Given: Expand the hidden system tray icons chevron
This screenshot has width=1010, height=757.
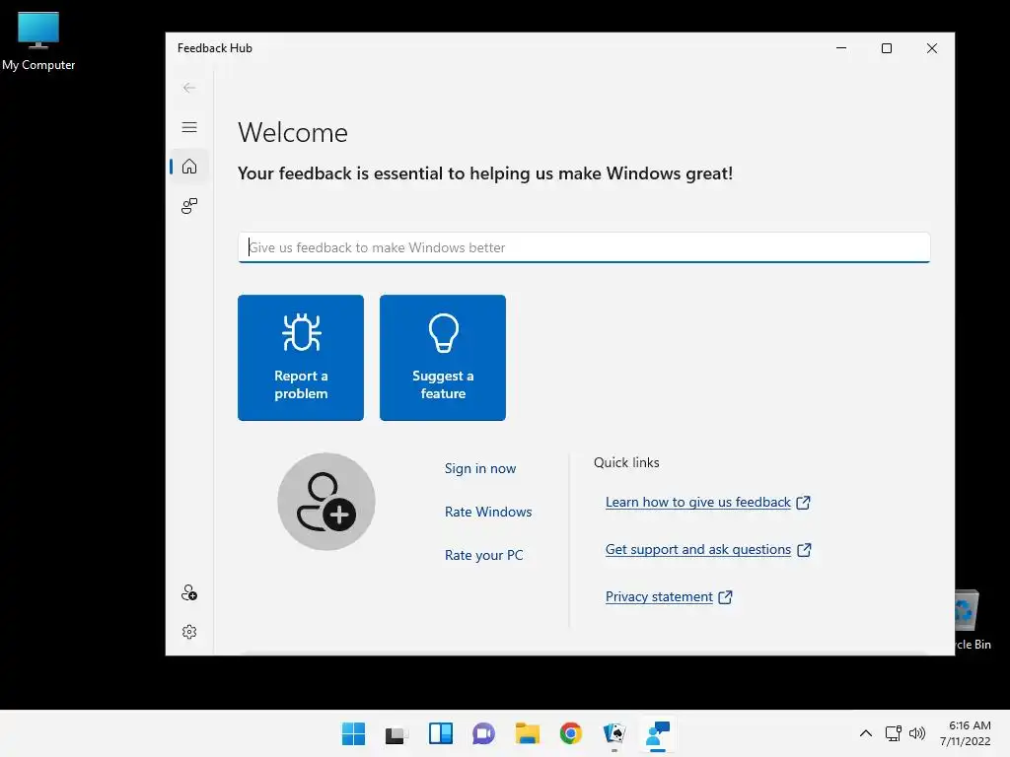Looking at the screenshot, I should 866,733.
